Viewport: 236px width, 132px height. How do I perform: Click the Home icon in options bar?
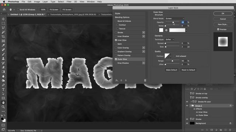4,10
